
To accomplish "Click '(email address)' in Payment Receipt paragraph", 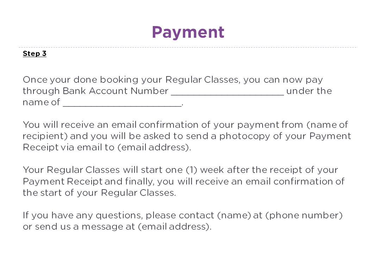I will (153, 147).
